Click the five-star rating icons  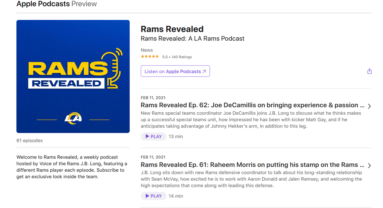tap(150, 57)
